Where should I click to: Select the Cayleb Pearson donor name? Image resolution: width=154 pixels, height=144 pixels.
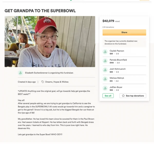tap(117, 51)
